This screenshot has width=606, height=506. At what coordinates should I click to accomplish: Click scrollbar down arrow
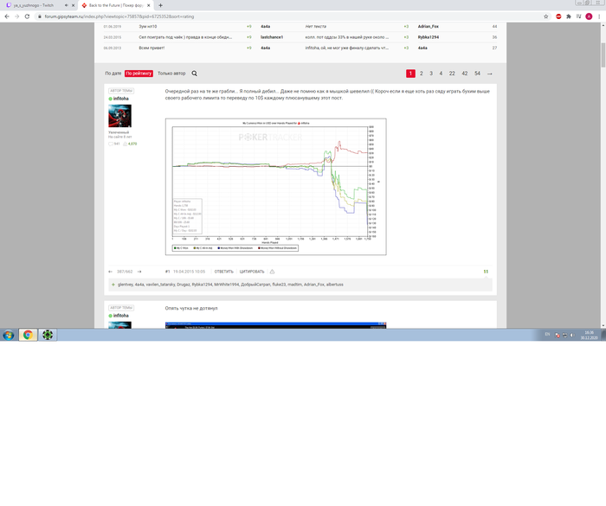603,325
